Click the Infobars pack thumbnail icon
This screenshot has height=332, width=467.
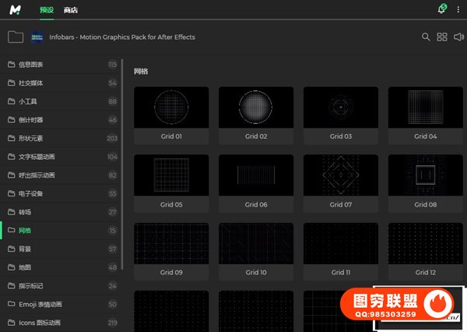[37, 37]
